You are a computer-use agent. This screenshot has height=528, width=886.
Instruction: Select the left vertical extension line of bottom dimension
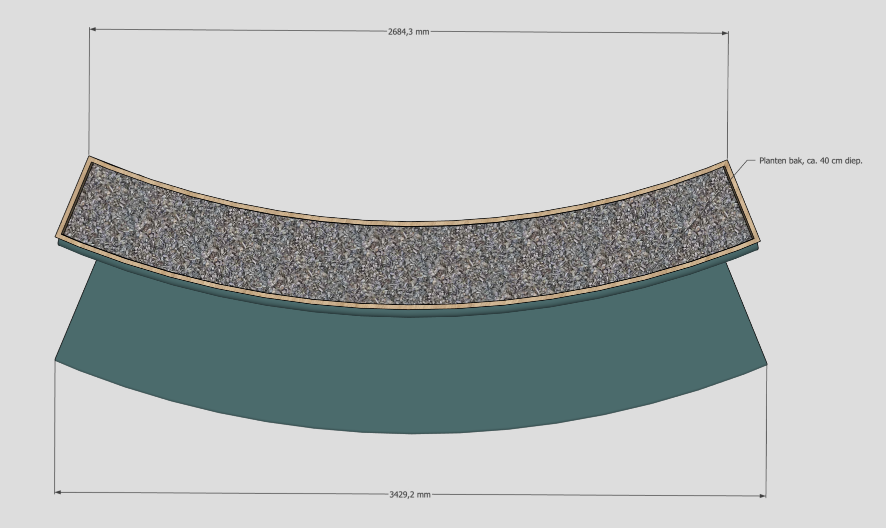[x=54, y=425]
